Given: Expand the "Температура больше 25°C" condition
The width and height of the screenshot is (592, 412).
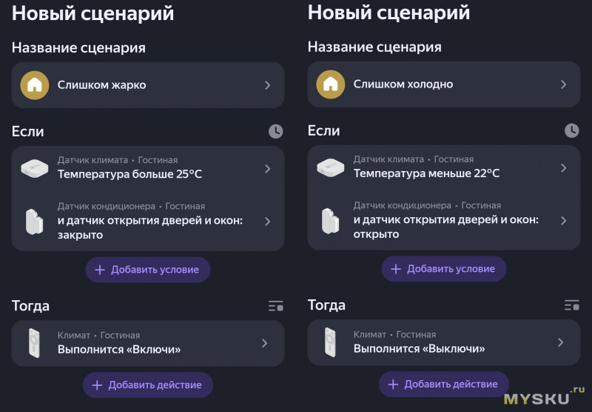Looking at the screenshot, I should (x=267, y=168).
